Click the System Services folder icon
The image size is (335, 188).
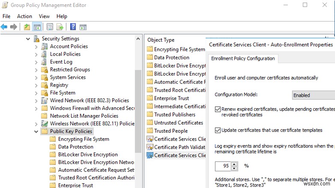(x=44, y=77)
